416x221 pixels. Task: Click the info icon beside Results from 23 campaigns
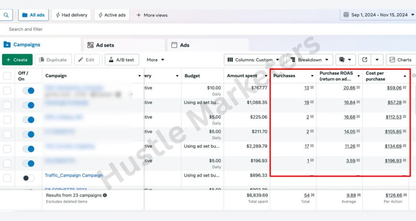click(105, 195)
